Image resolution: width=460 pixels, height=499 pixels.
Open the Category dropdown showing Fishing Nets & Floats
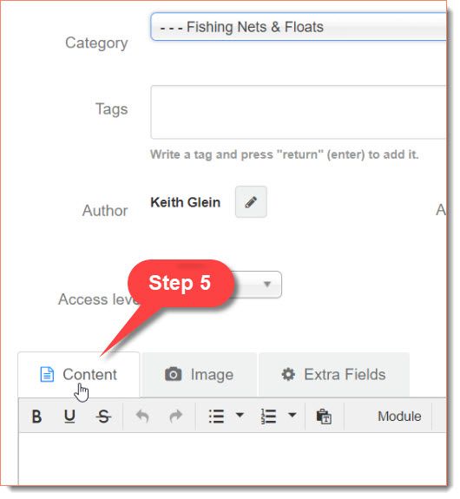(x=299, y=27)
